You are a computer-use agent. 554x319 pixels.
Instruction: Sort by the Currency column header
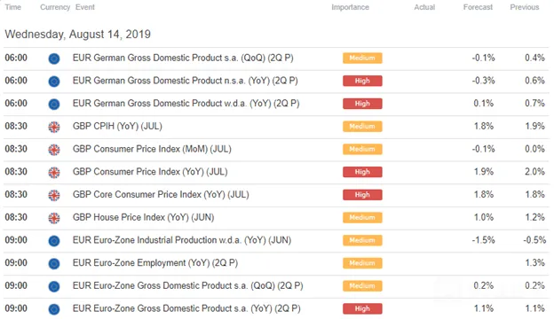[55, 7]
